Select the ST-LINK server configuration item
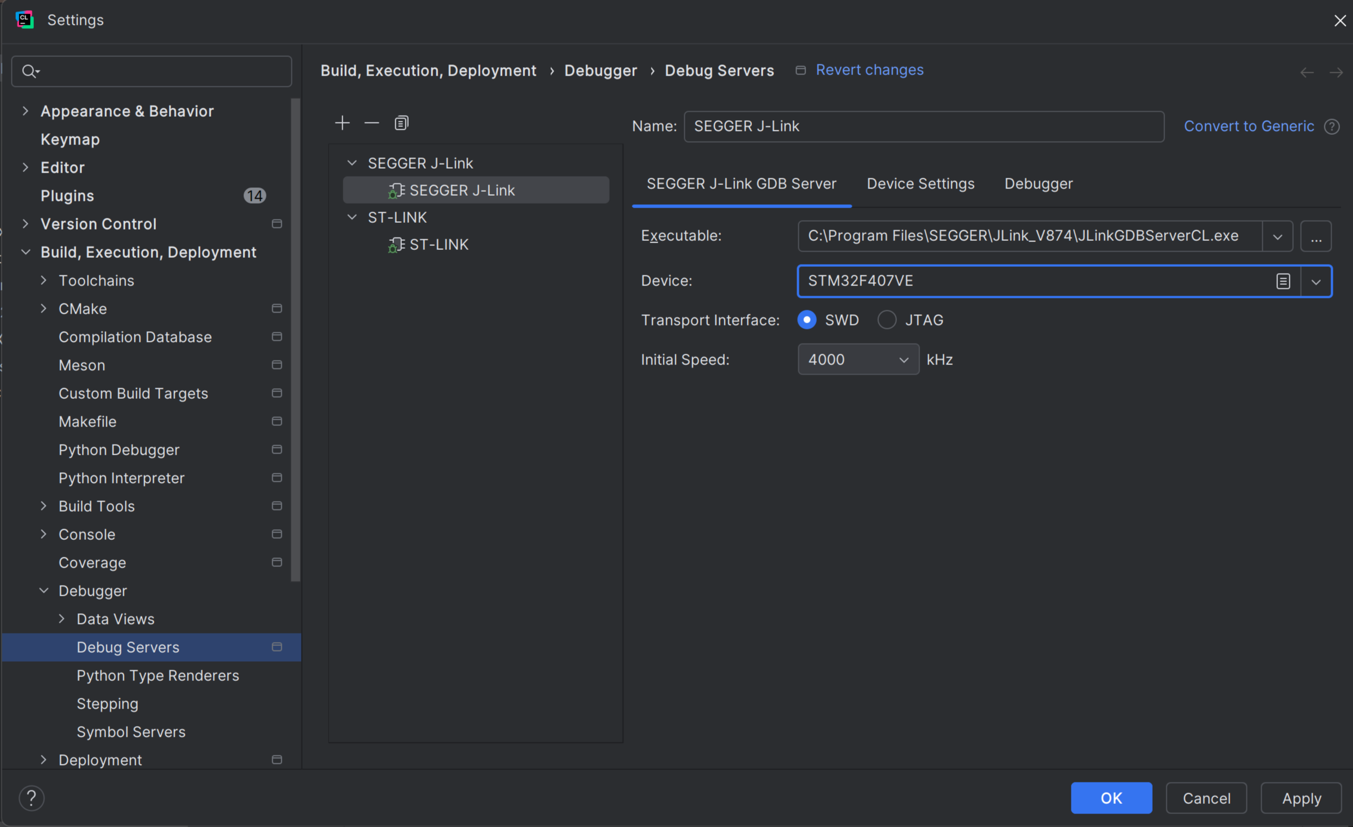Screen dimensions: 1353x827 [x=439, y=244]
